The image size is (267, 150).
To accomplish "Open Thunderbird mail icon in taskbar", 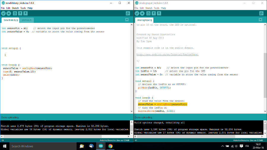I will pos(91,146).
